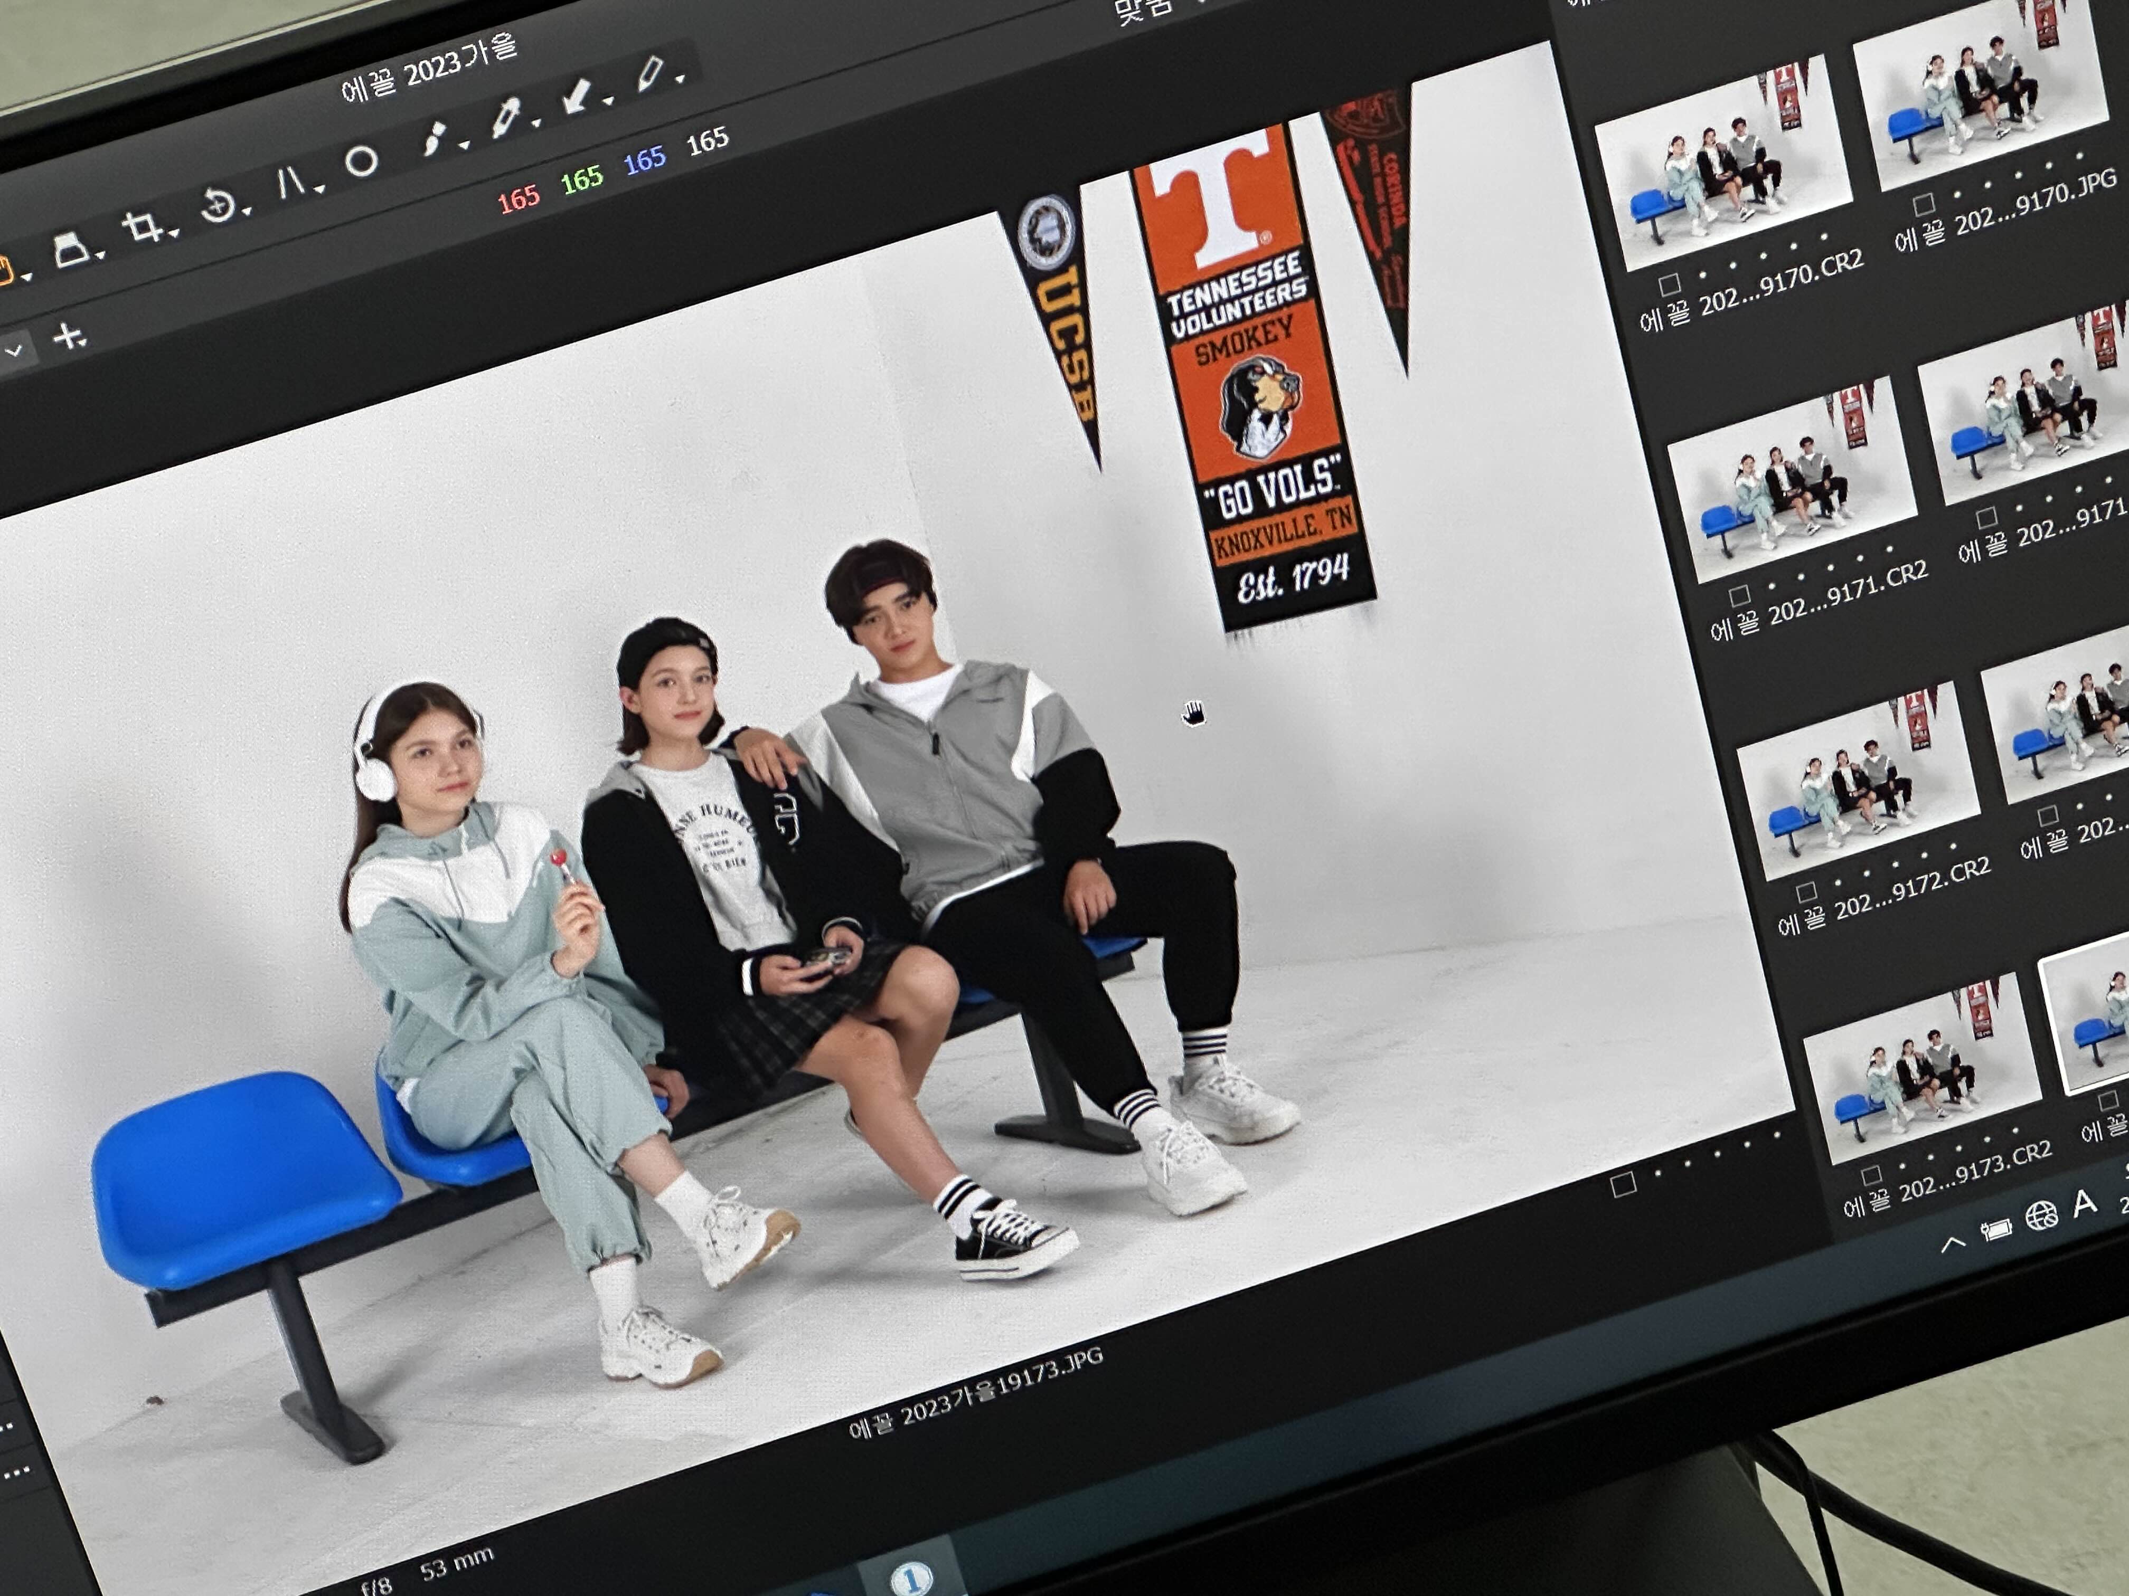Screen dimensions: 2129x1596
Task: Check the color tag box of 9171.CR2
Action: [x=1739, y=596]
